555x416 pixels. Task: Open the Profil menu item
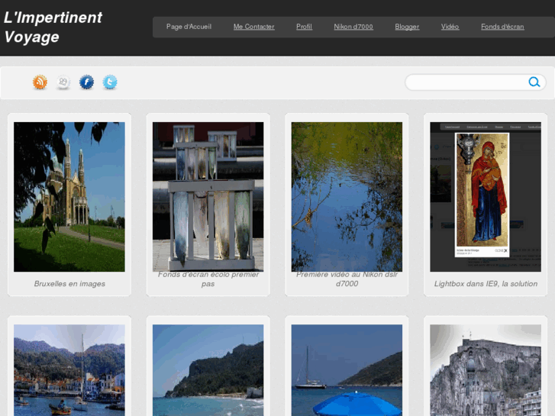pyautogui.click(x=304, y=27)
